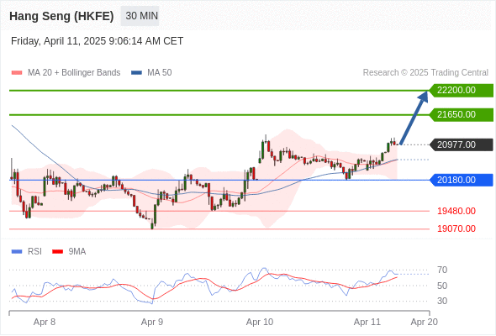
Task: Click the Apr 9 date axis label
Action: pyautogui.click(x=152, y=322)
